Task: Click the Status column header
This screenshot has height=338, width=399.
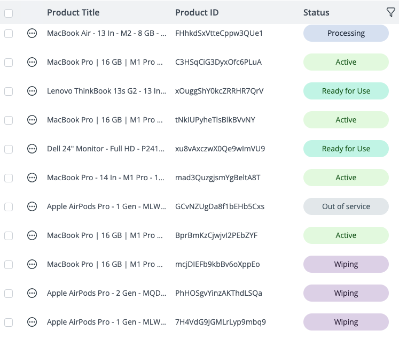Action: coord(316,12)
